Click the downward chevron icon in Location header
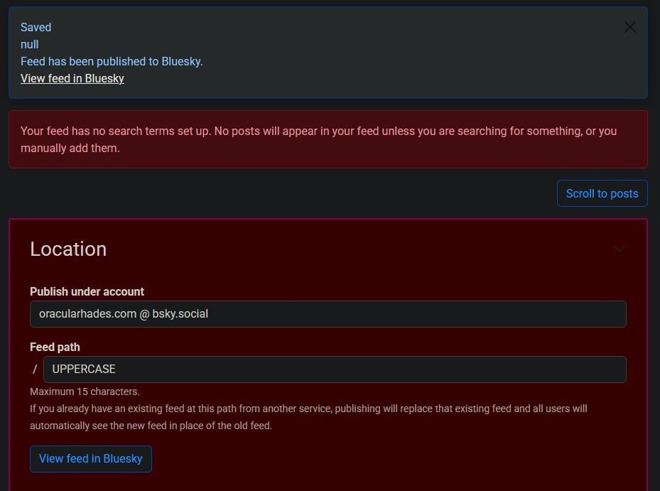The height and width of the screenshot is (491, 660). pos(619,249)
